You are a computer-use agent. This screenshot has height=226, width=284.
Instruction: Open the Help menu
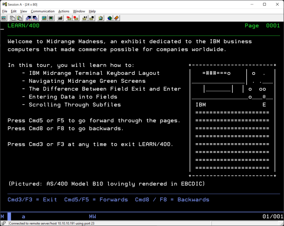[92, 11]
